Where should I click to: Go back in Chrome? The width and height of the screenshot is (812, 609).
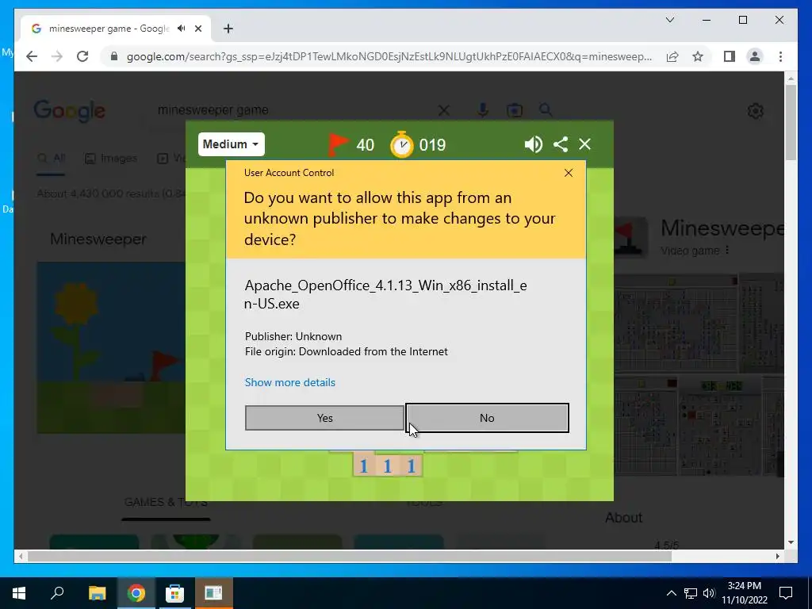[x=32, y=56]
